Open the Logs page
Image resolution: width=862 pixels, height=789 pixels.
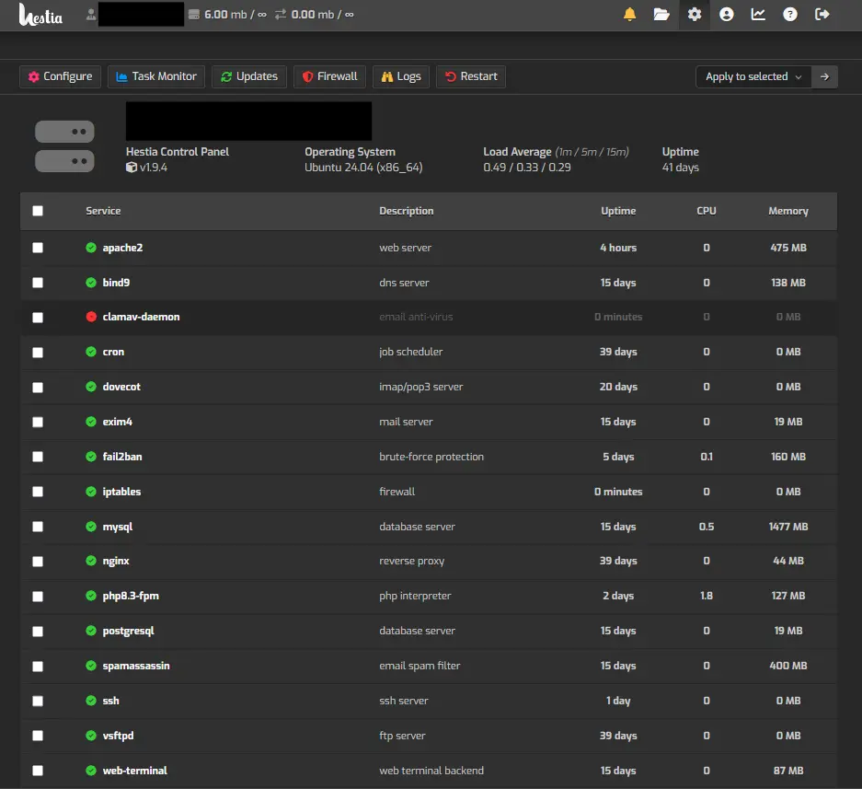point(401,76)
